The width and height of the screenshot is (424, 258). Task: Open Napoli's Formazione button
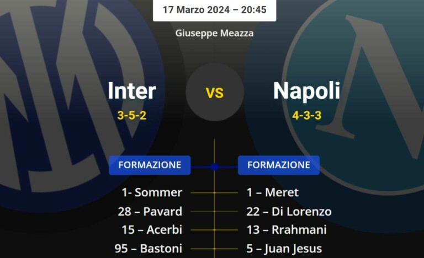[278, 165]
